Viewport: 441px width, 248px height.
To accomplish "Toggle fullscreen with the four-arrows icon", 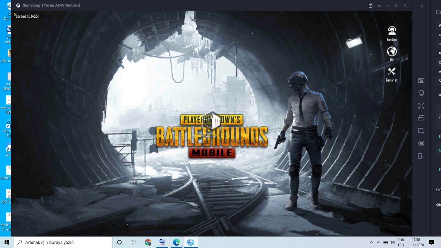I will point(421,105).
